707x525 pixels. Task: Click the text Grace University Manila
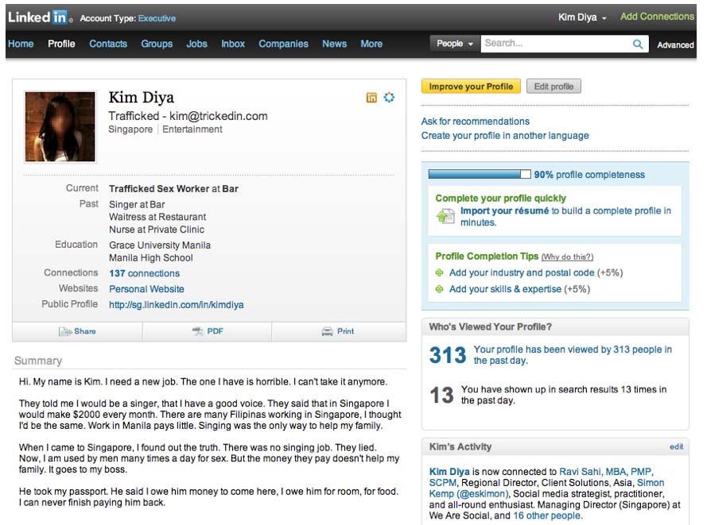point(160,245)
